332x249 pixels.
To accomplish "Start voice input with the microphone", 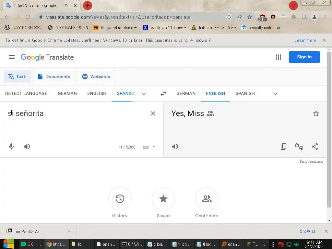I will (x=11, y=147).
